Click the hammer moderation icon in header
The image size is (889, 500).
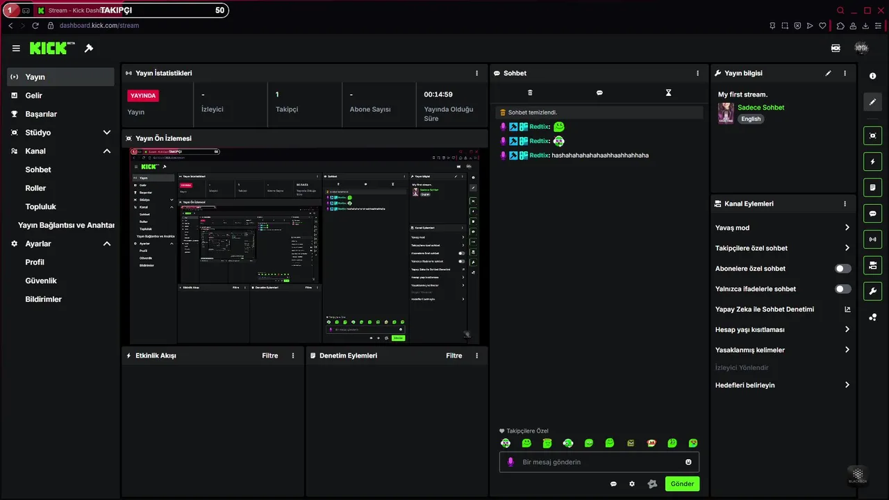[89, 48]
